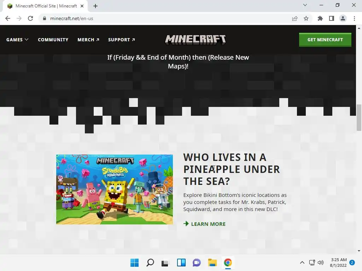
Task: Click the browser forward arrow
Action: [x=19, y=18]
